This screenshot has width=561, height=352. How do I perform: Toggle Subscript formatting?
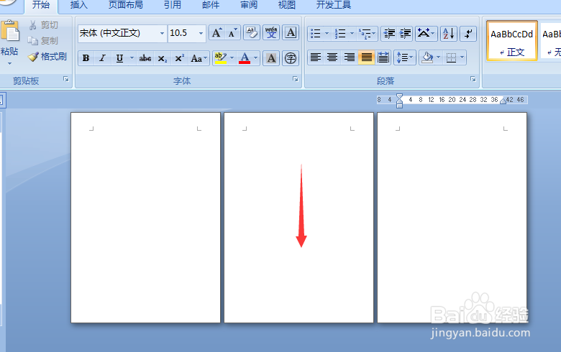click(162, 58)
